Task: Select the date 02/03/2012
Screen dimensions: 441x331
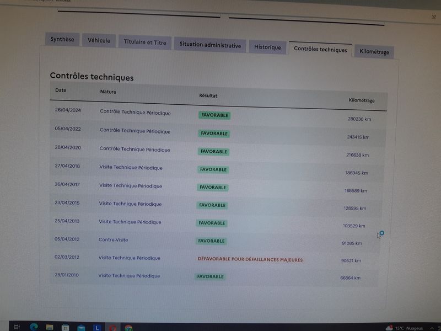Action: click(67, 257)
